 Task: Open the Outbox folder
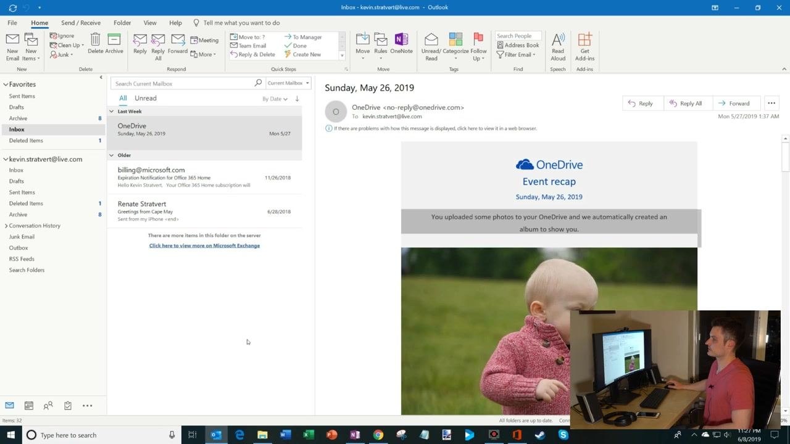[19, 248]
